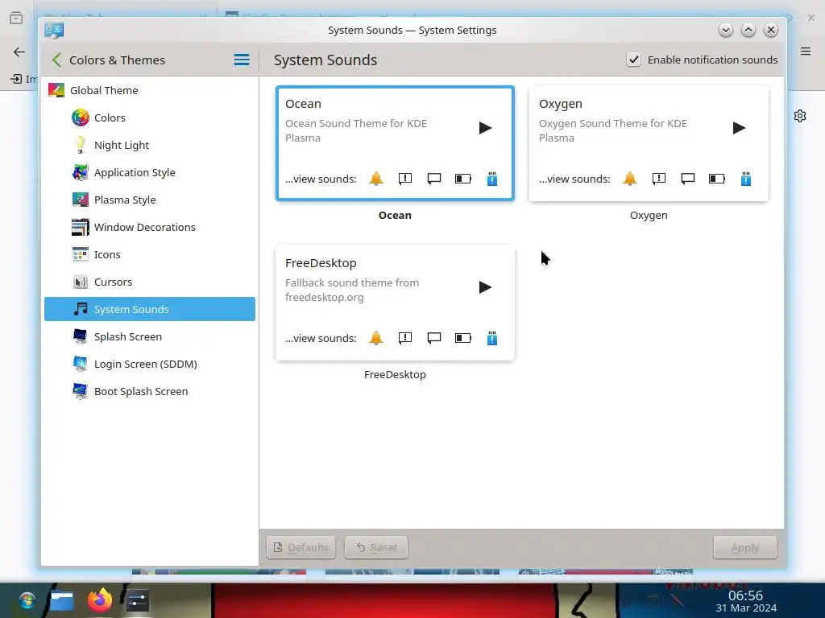825x618 pixels.
Task: Play the Ocean sound theme preview
Action: tap(485, 128)
